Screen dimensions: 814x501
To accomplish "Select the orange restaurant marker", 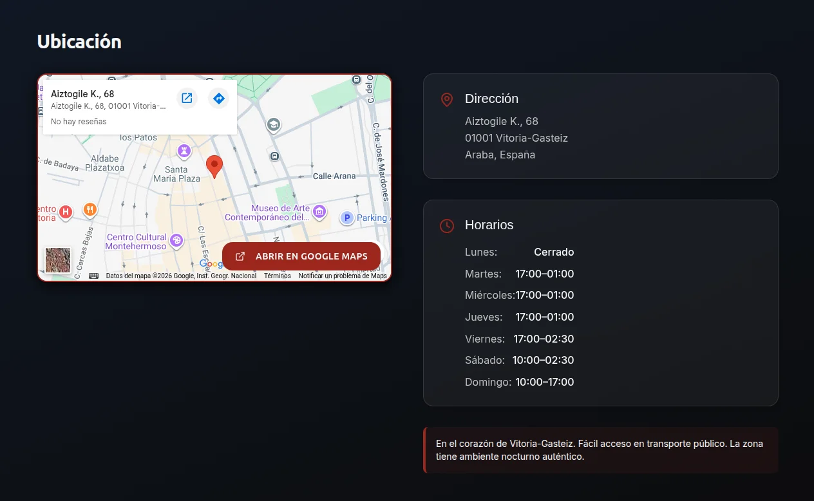I will [90, 209].
